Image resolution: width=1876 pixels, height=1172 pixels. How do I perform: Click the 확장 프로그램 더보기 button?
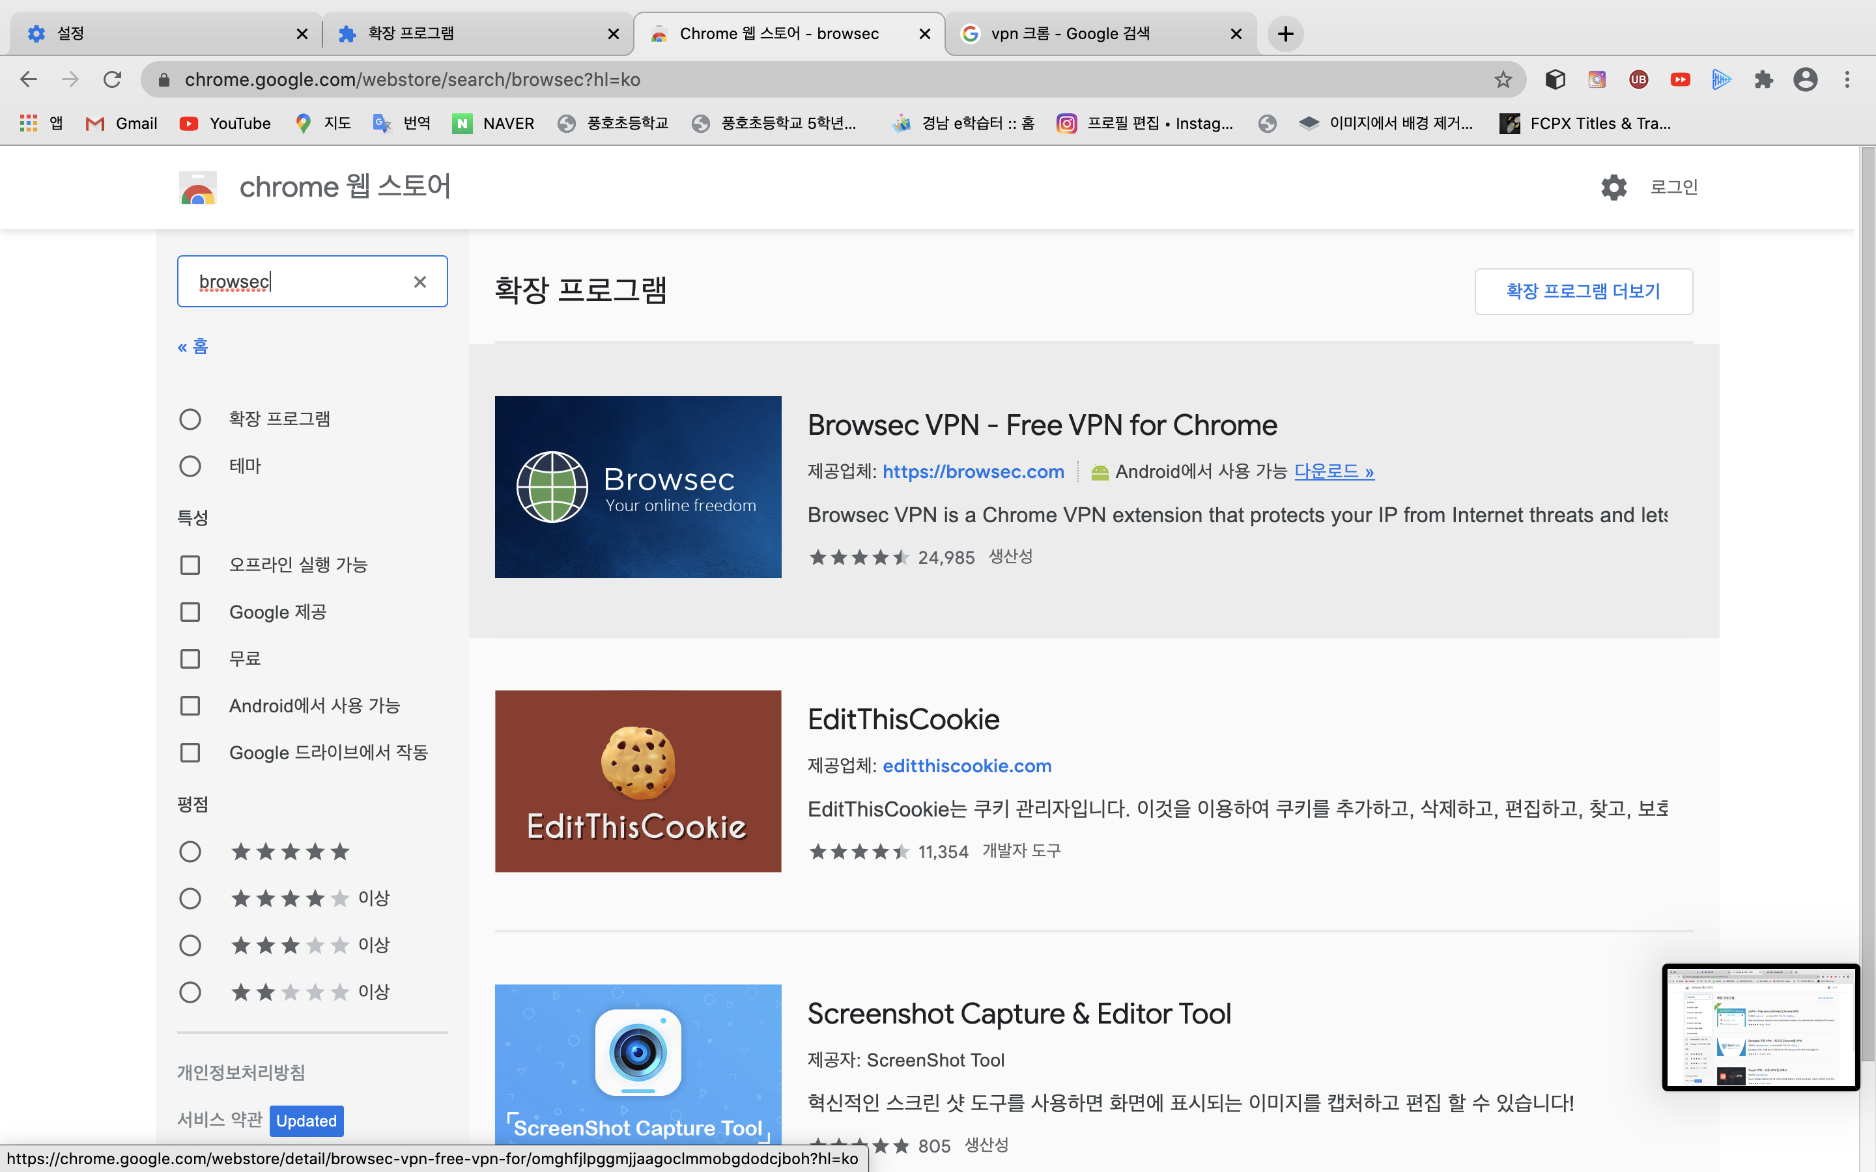[1583, 292]
